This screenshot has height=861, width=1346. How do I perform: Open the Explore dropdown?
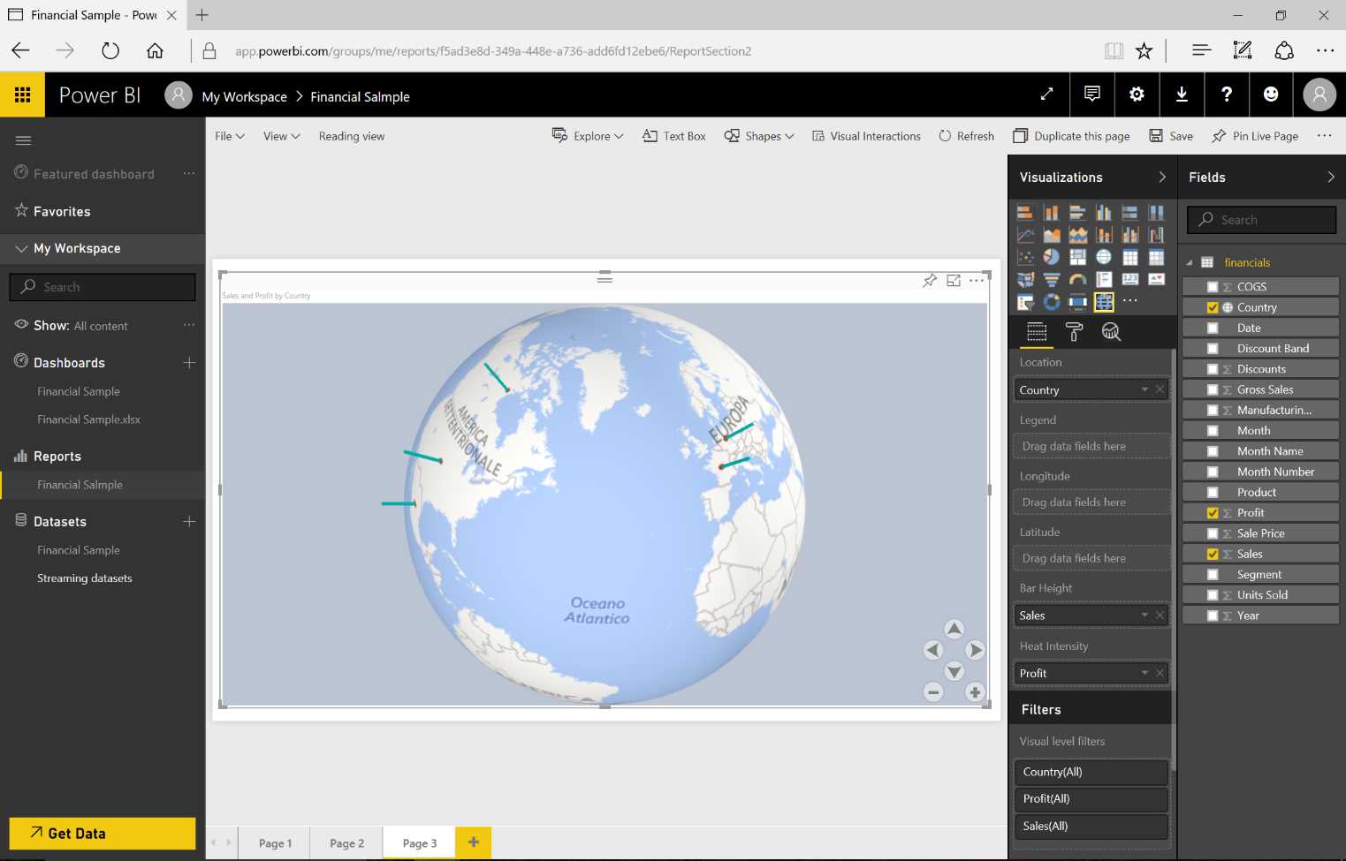pyautogui.click(x=588, y=136)
